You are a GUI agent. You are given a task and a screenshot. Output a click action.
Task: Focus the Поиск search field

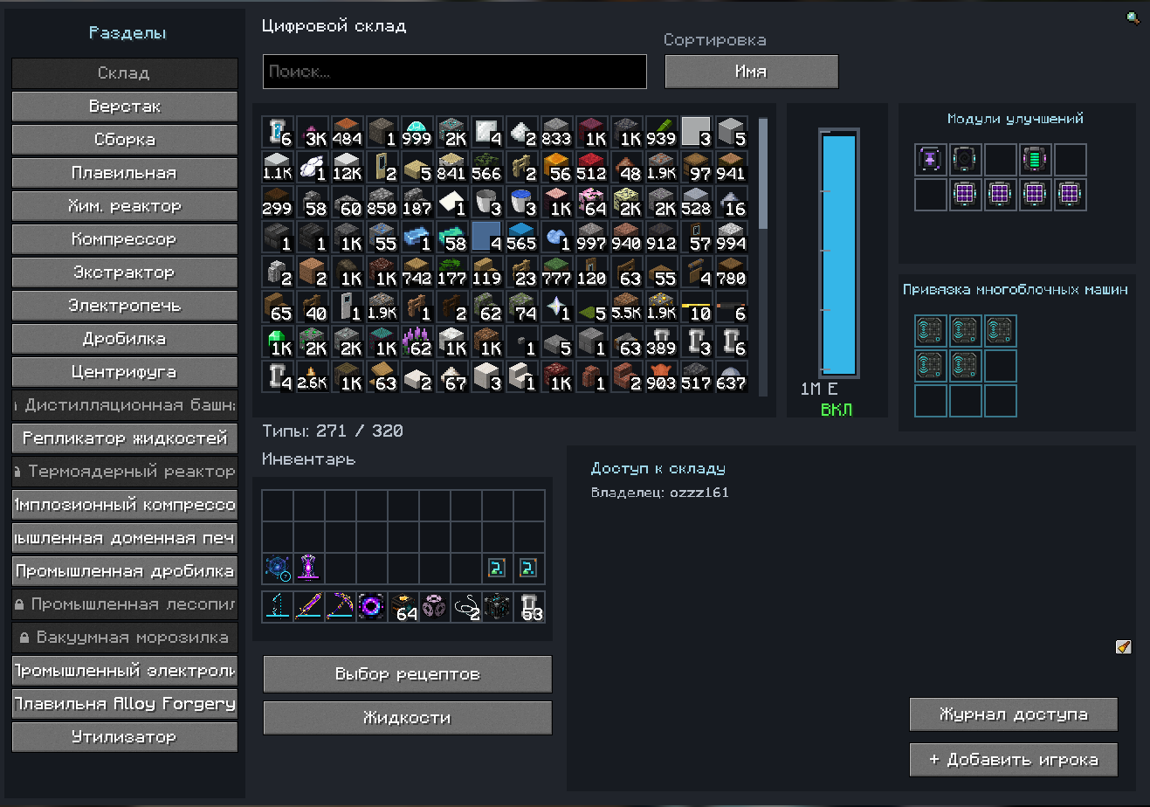click(x=455, y=72)
